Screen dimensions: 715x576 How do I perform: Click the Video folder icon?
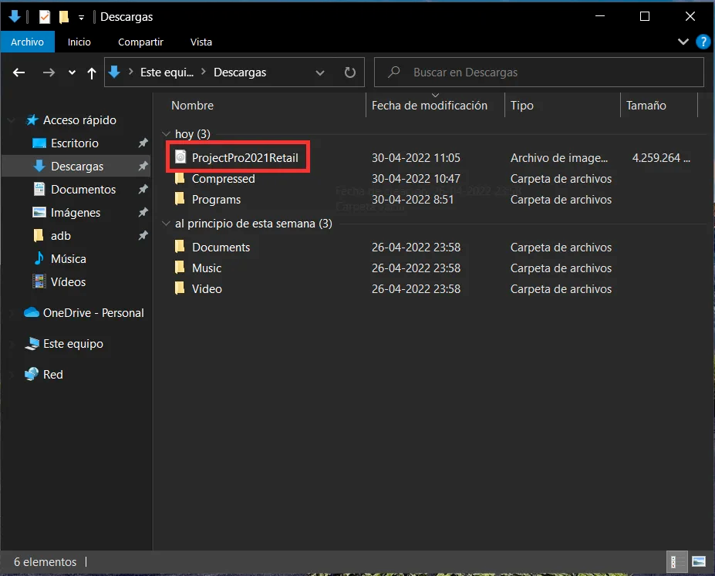click(x=180, y=288)
